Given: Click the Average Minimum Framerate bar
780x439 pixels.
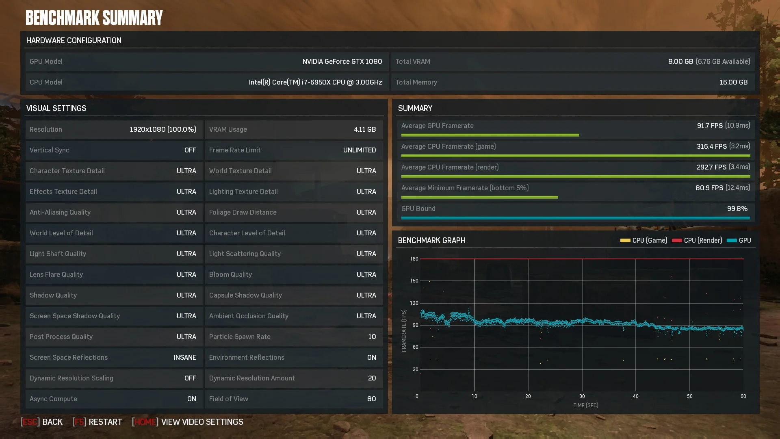Looking at the screenshot, I should pyautogui.click(x=479, y=197).
